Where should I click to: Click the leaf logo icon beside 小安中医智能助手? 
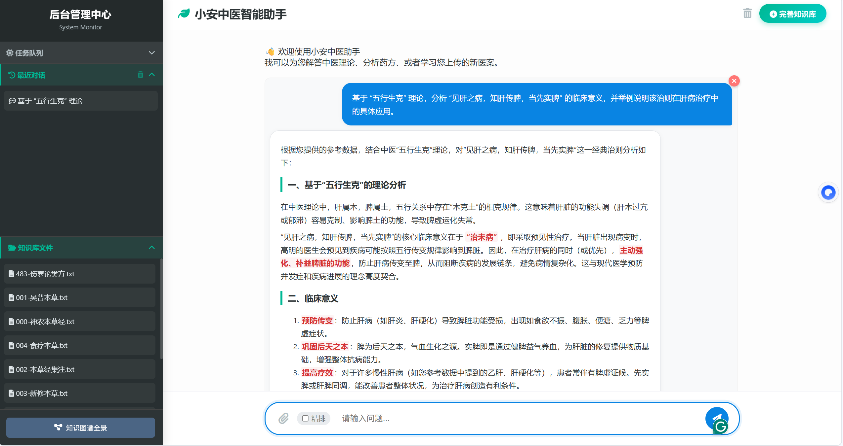click(184, 14)
